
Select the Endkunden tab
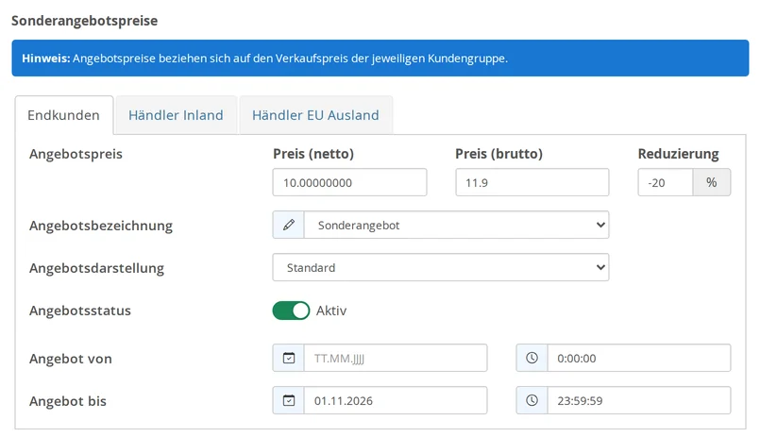point(64,115)
